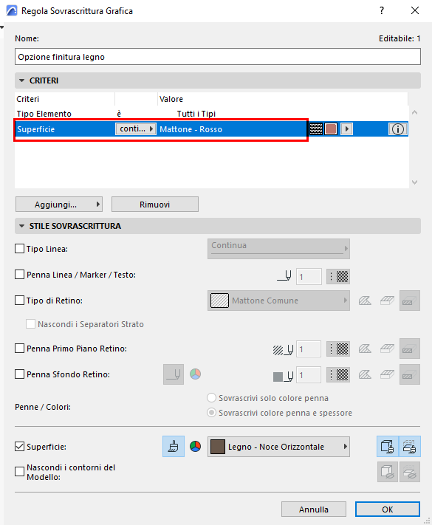Viewport: 432px width, 525px height.
Task: Click the line pen number field
Action: (309, 277)
